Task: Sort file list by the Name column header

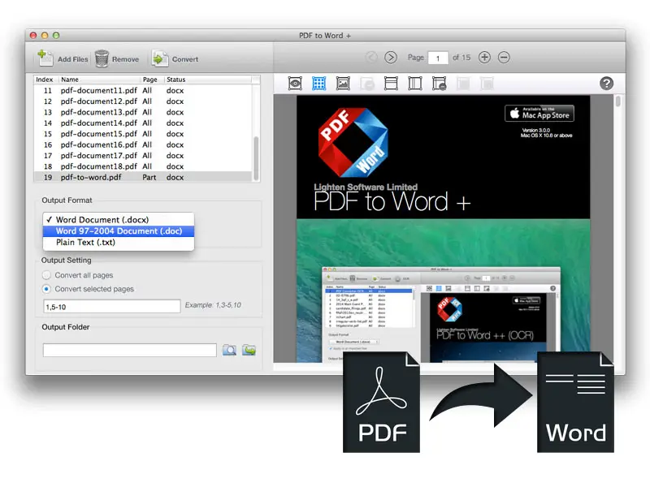Action: tap(99, 80)
